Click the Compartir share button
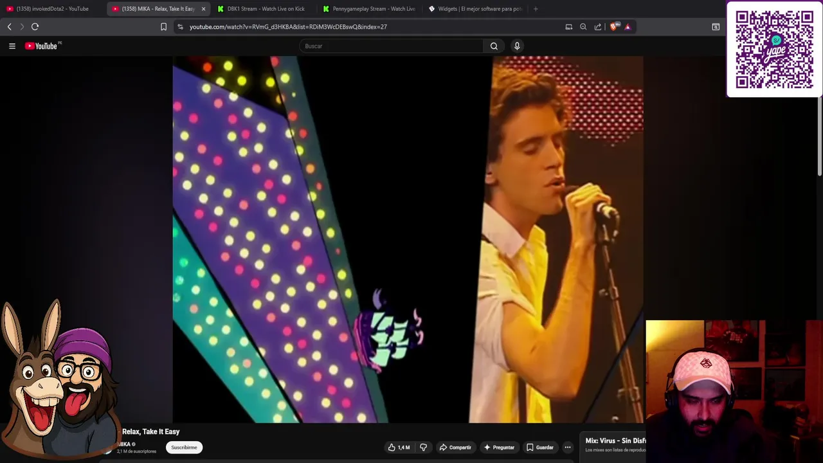823x463 pixels. tap(455, 447)
